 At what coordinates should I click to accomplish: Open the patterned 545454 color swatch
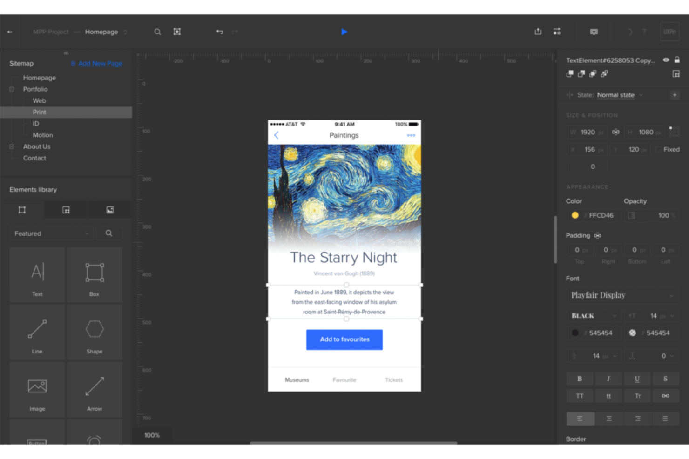(632, 333)
